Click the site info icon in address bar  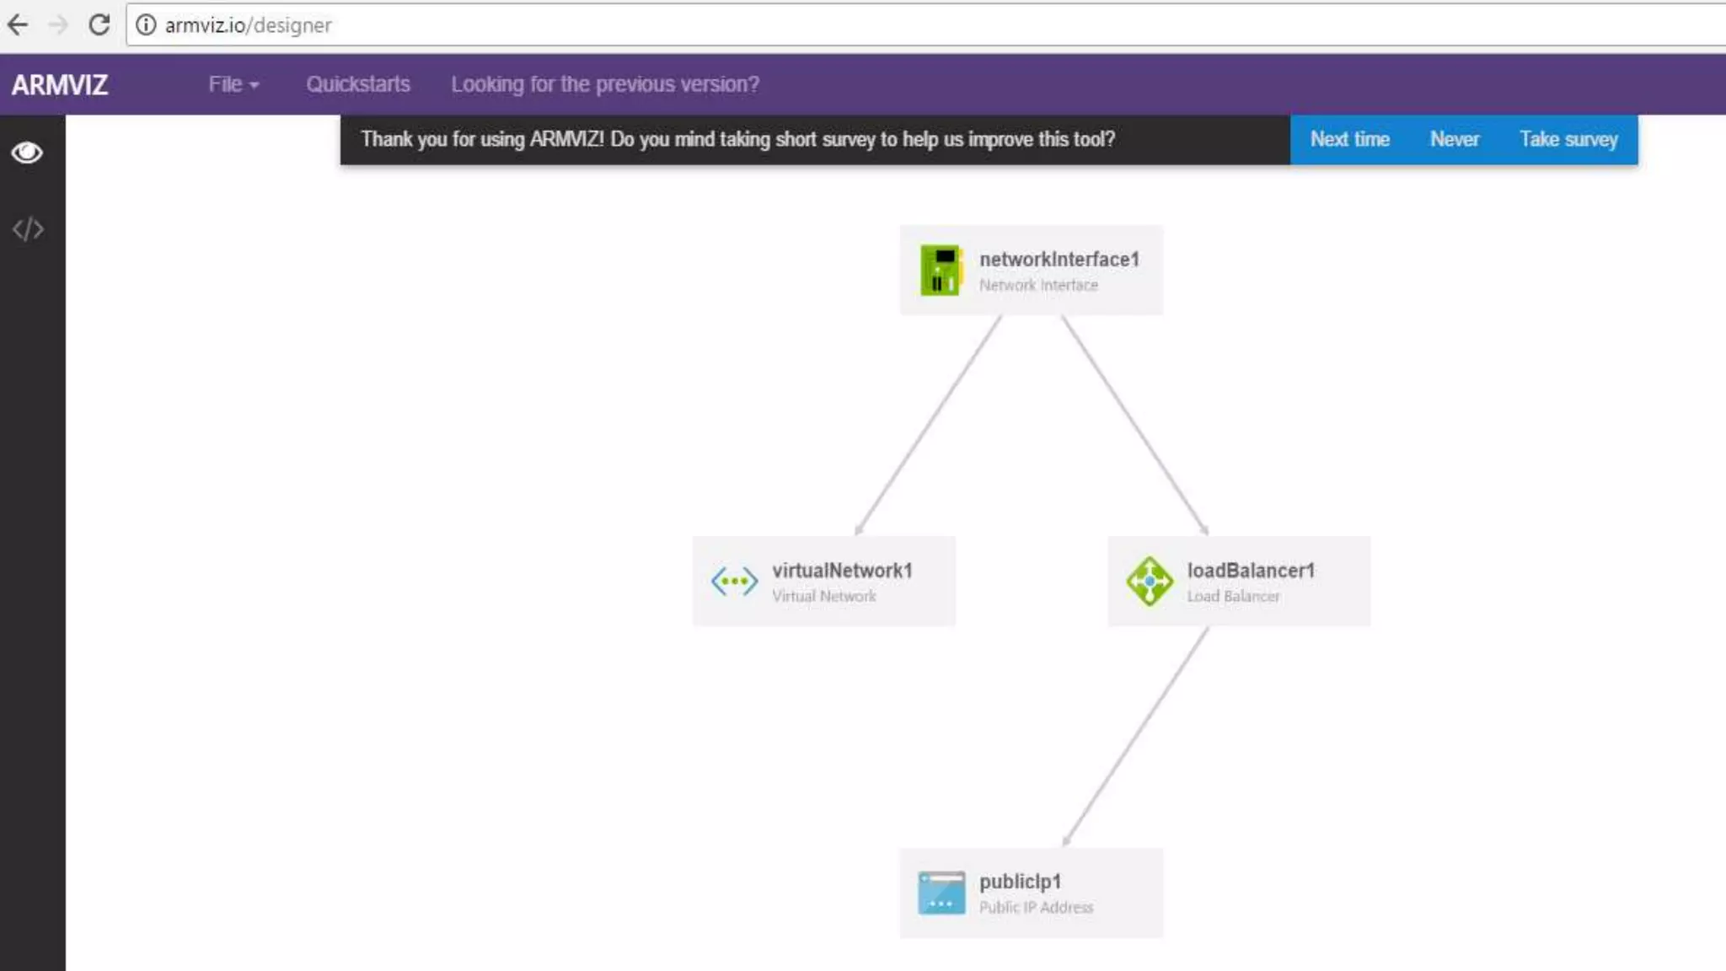pos(146,25)
